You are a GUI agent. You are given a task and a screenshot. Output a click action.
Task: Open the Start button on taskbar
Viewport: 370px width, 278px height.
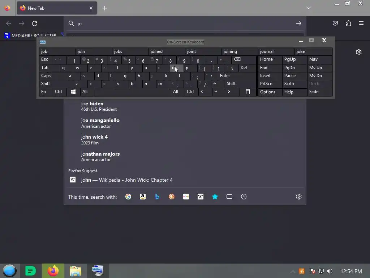[9, 271]
